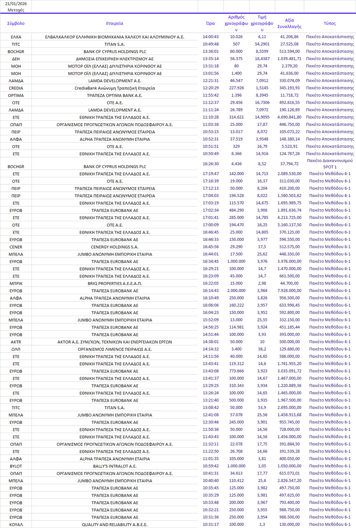
Task: Select the value cell 2.695.000,00
Action: tap(289, 408)
